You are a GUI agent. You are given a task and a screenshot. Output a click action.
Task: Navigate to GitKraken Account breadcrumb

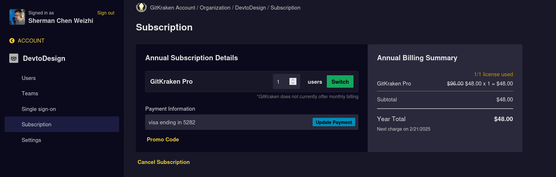click(172, 8)
